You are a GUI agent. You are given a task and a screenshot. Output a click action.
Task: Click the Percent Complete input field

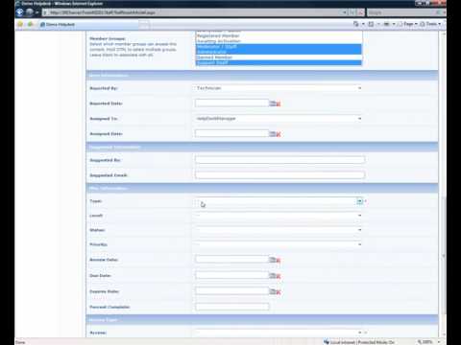tap(232, 307)
